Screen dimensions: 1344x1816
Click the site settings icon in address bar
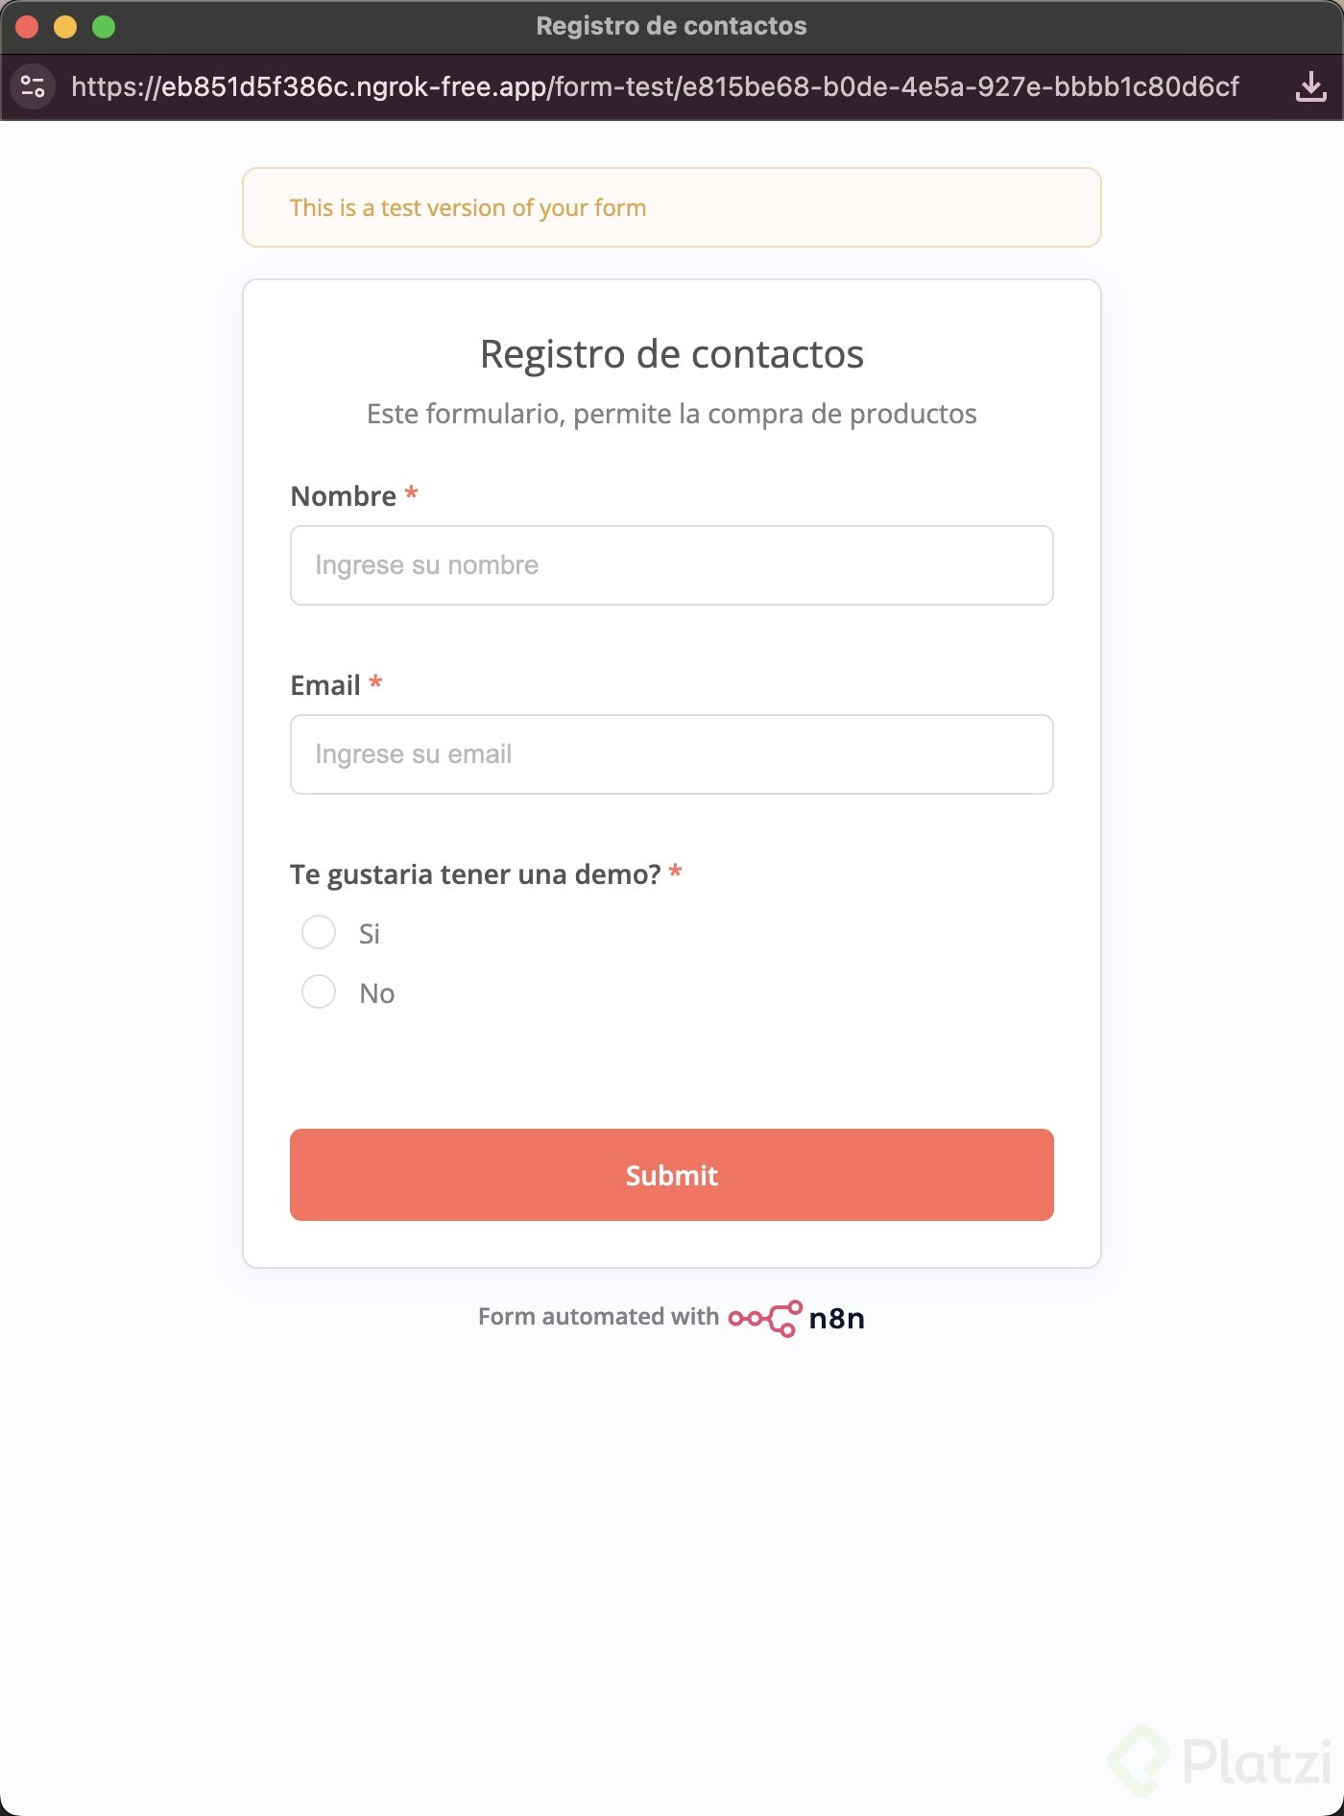coord(33,86)
